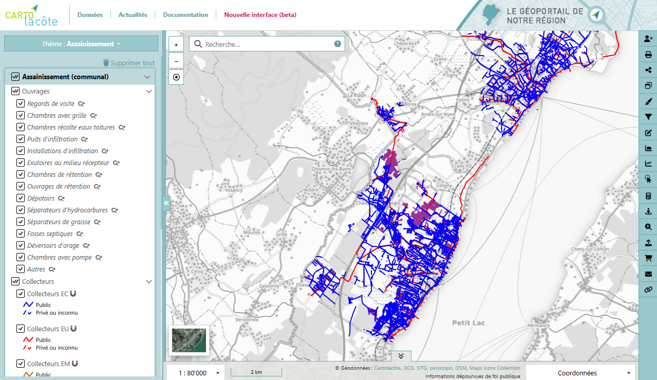Follow the Nouvelle interface (beta) link
This screenshot has height=380, width=657.
[x=260, y=15]
